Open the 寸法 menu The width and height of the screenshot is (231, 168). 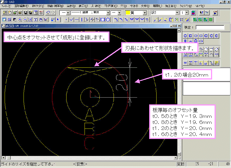[x=134, y=6]
